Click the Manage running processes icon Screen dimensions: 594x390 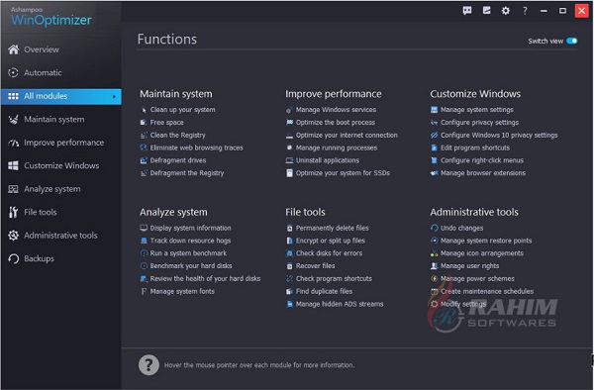pos(289,147)
